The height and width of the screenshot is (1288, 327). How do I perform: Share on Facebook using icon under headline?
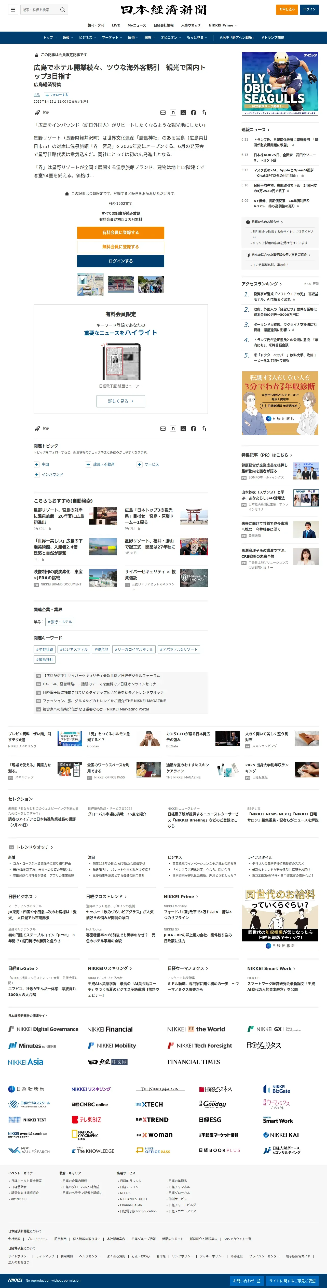[194, 113]
